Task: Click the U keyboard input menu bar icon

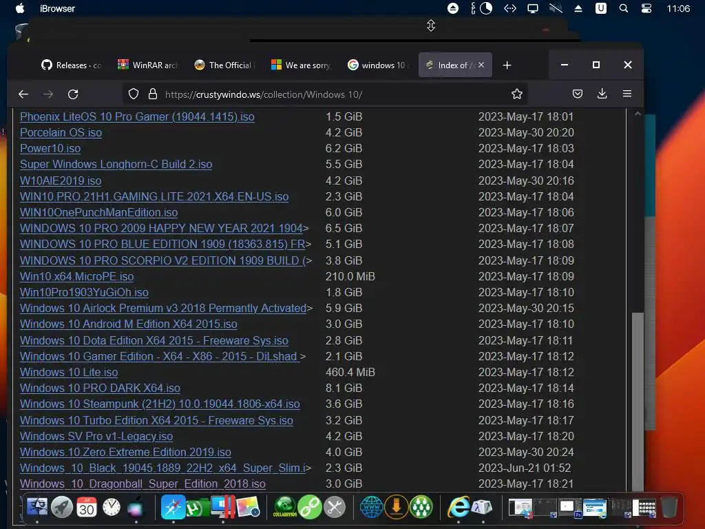Action: point(600,8)
